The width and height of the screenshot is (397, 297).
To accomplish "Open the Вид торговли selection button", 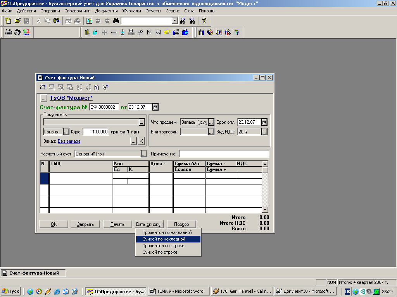I will 211,132.
